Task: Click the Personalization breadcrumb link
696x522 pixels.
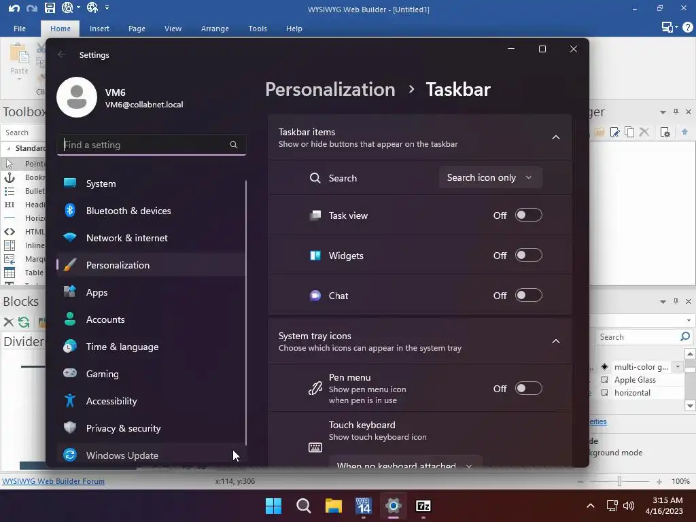Action: pyautogui.click(x=330, y=89)
